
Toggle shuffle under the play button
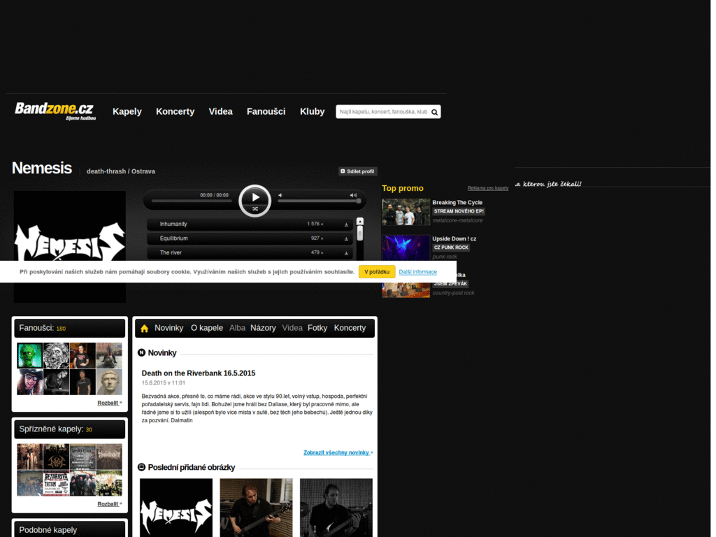[255, 209]
